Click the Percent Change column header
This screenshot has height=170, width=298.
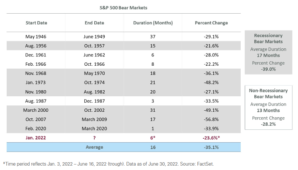211,23
